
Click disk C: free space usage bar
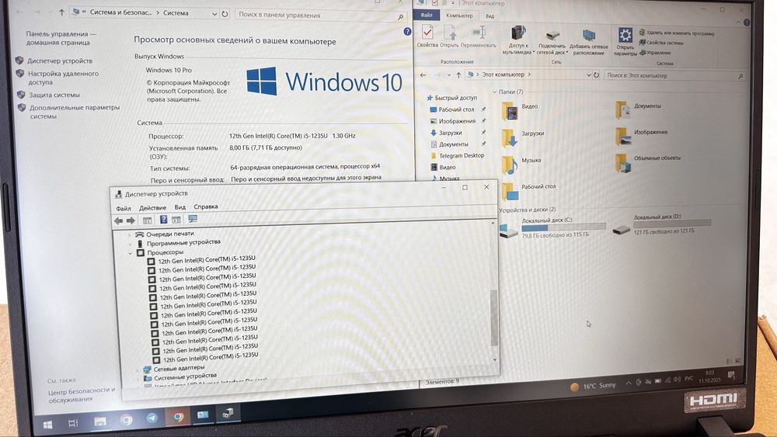(563, 227)
